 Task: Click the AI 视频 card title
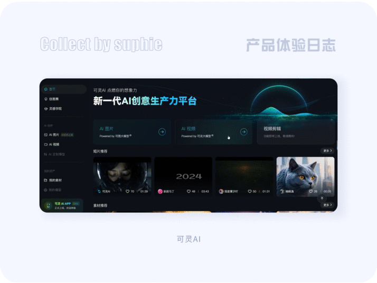188,129
